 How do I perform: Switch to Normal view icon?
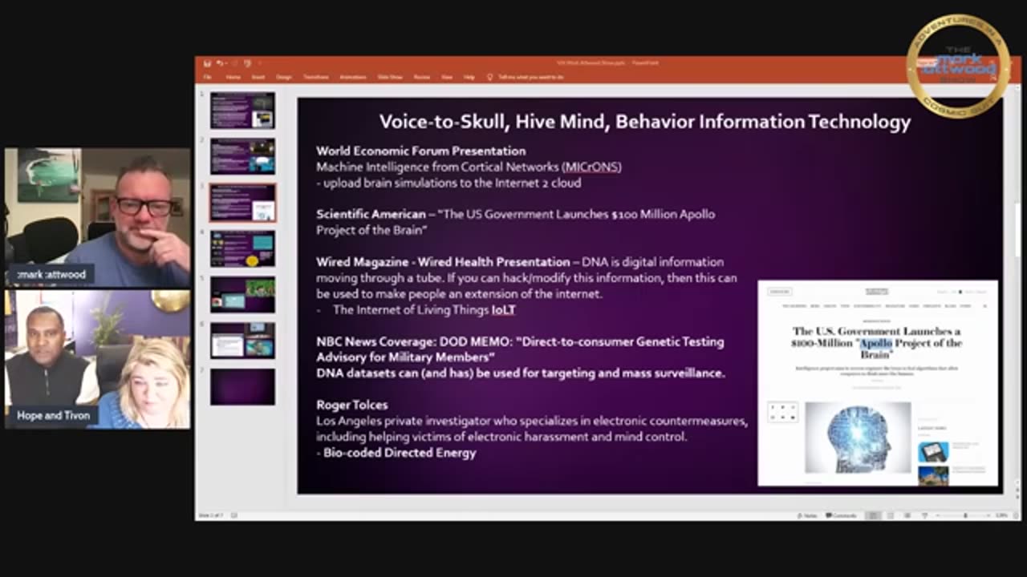(874, 515)
